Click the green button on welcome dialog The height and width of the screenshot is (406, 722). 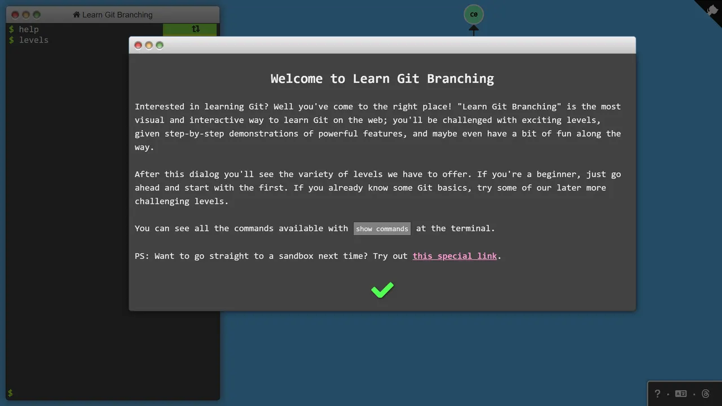point(160,45)
